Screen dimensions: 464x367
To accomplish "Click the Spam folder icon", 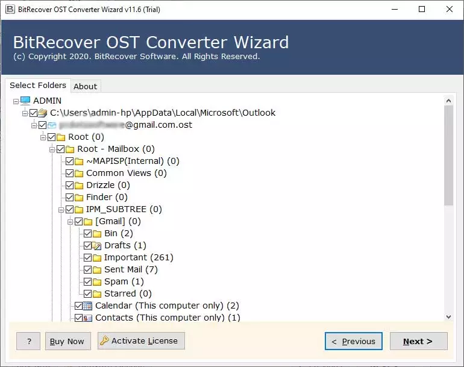I will pyautogui.click(x=97, y=282).
